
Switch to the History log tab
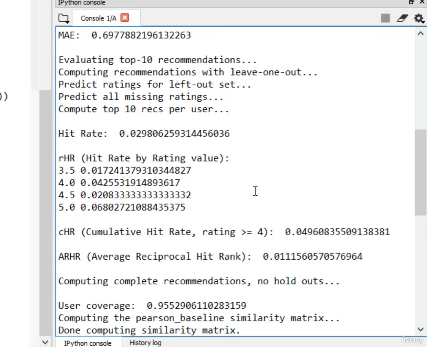[x=145, y=343]
